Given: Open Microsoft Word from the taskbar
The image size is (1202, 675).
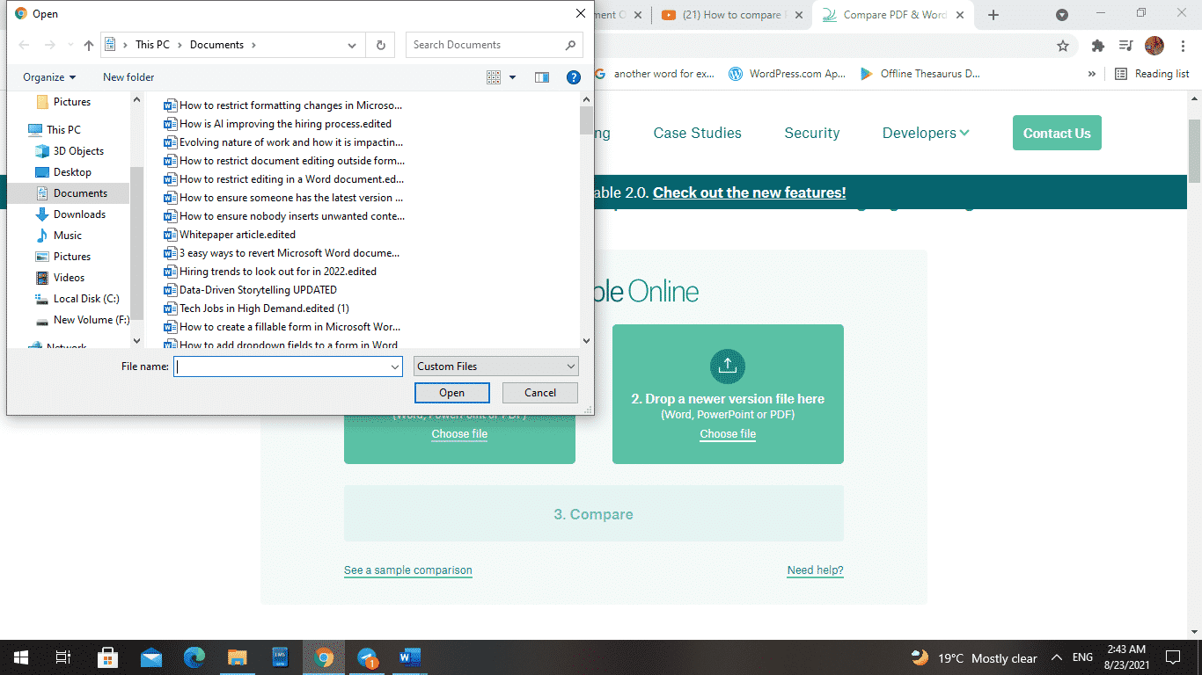Looking at the screenshot, I should (x=409, y=657).
